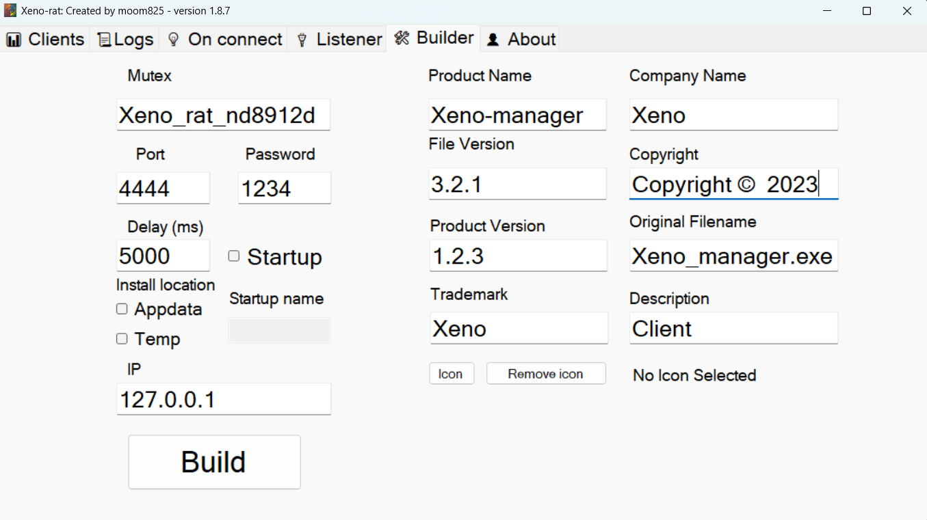Click the Icon selection button

[x=452, y=373]
